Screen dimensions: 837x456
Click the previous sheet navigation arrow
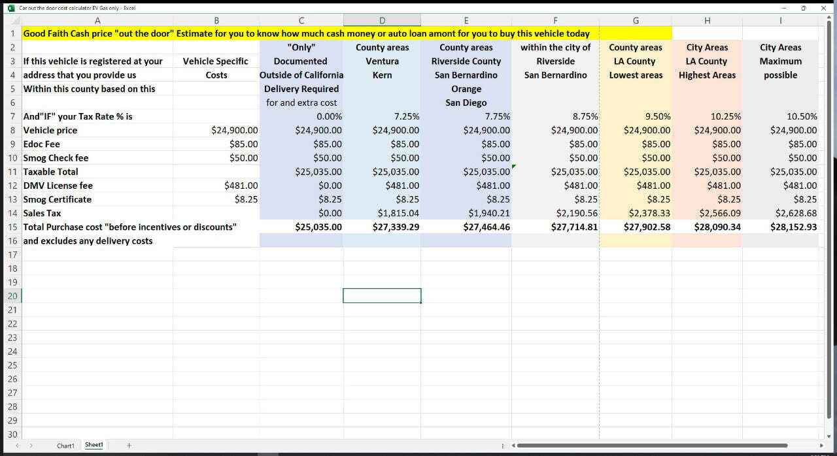pyautogui.click(x=17, y=446)
